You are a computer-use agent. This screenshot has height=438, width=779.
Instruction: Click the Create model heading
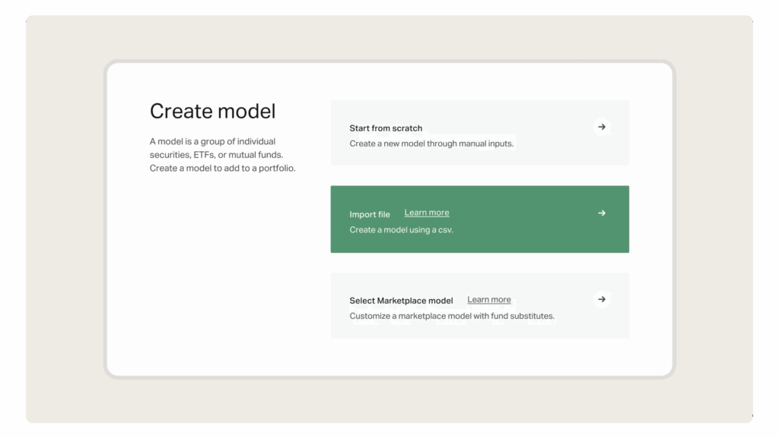click(212, 111)
